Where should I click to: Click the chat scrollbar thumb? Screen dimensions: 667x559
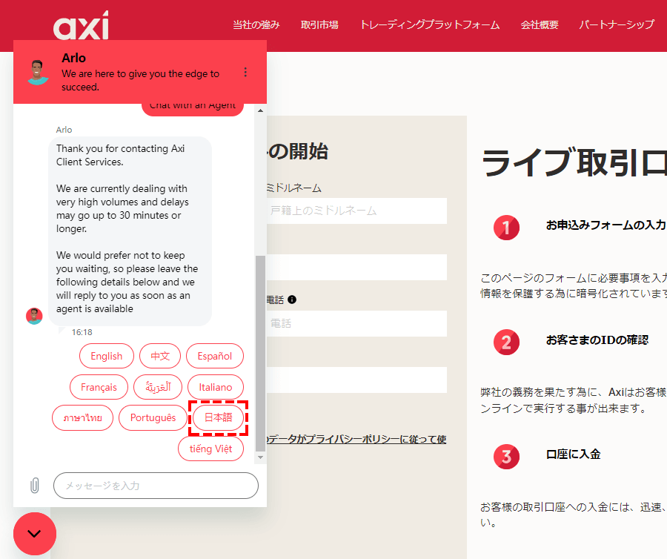260,353
